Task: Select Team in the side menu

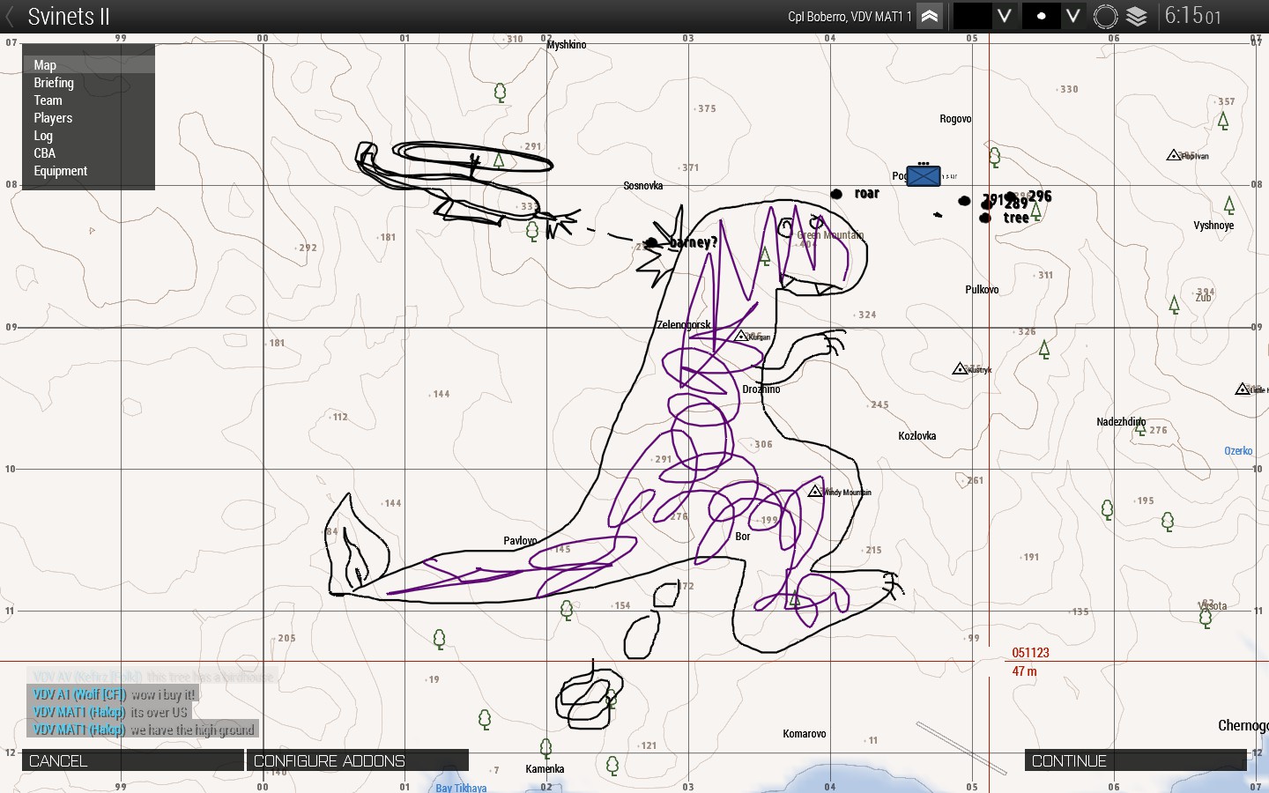Action: coord(88,100)
